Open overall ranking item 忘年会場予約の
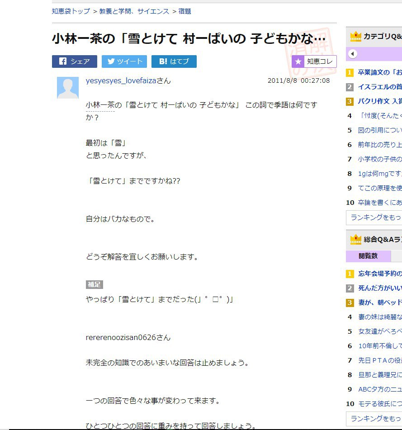 click(380, 274)
